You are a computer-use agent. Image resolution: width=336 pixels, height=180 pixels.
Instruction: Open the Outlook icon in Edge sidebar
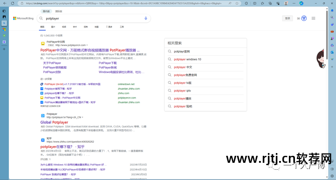pyautogui.click(x=332, y=52)
